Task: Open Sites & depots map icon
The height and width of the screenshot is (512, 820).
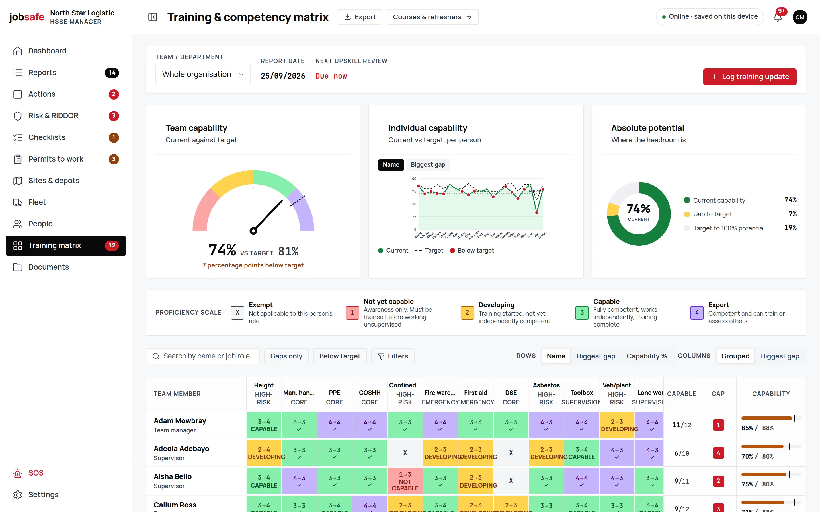Action: [x=18, y=181]
